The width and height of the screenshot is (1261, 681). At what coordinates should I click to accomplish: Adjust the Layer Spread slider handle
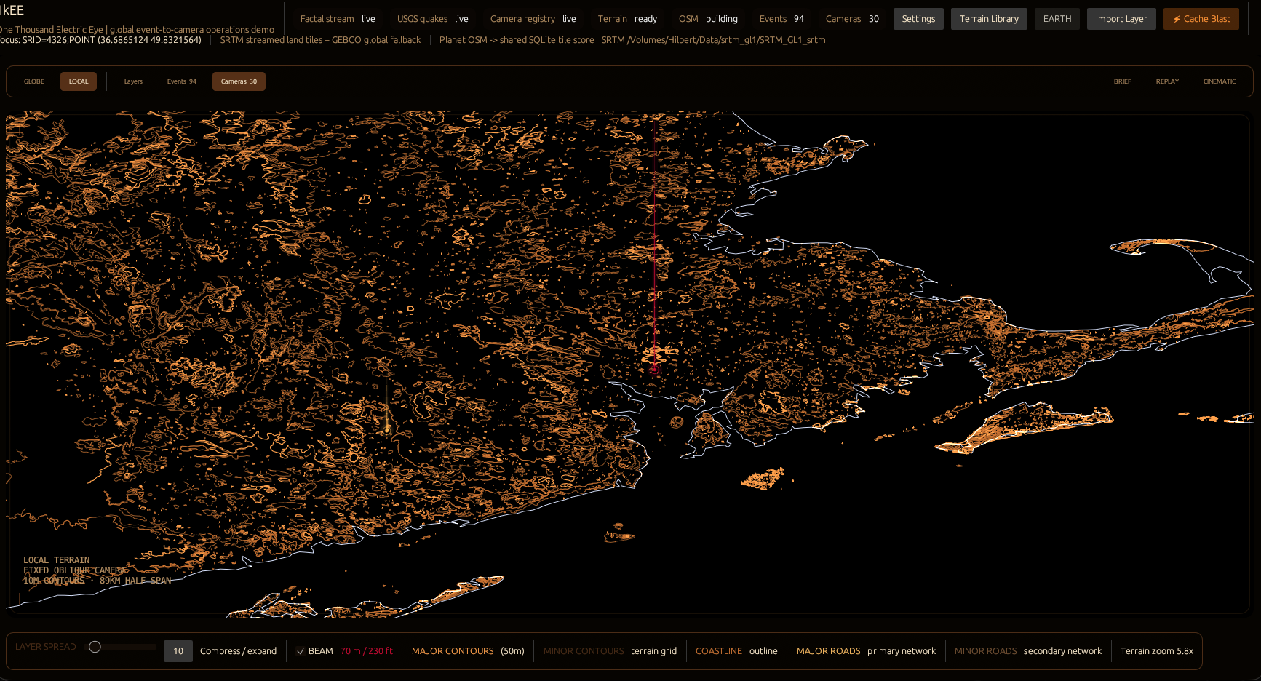click(95, 647)
